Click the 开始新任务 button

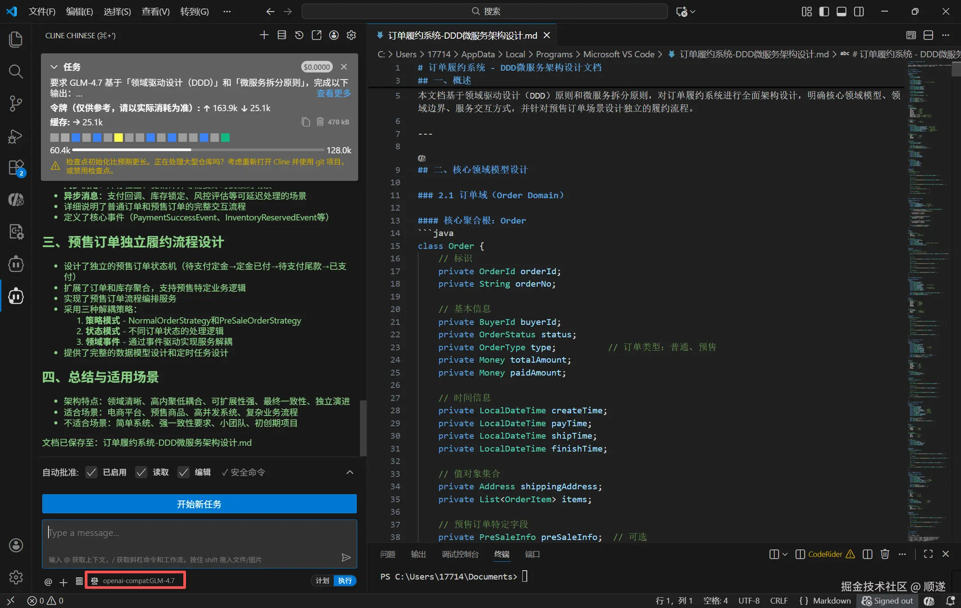(x=199, y=504)
